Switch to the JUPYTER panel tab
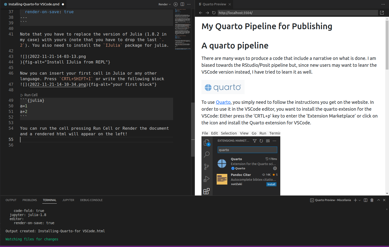 [x=68, y=200]
